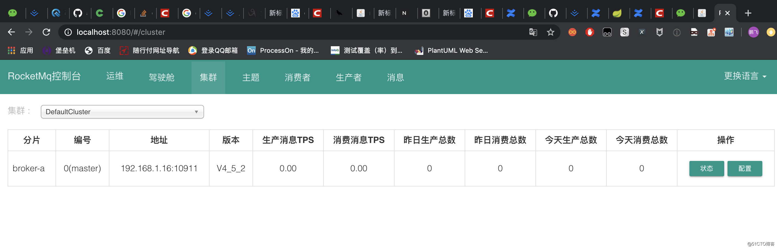Switch to the Stack Overflow tab
777x249 pixels.
pyautogui.click(x=143, y=13)
